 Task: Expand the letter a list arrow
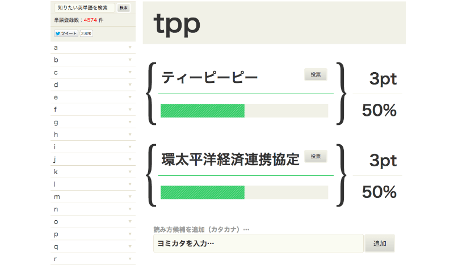[x=130, y=48]
